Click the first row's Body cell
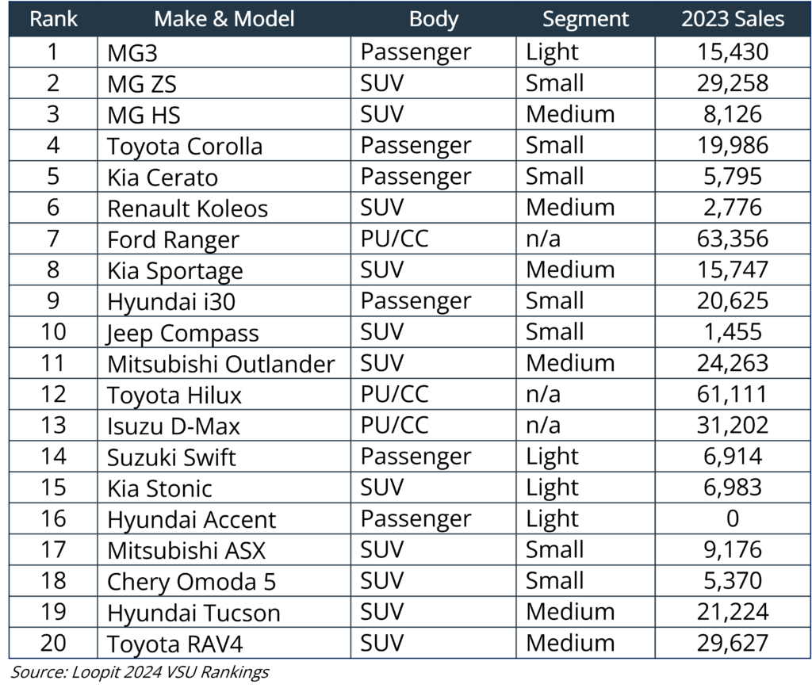 433,52
